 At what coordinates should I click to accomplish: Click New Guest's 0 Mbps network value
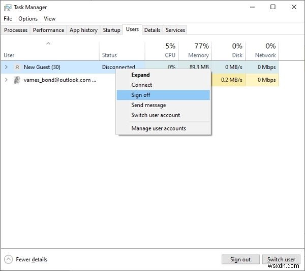point(266,67)
